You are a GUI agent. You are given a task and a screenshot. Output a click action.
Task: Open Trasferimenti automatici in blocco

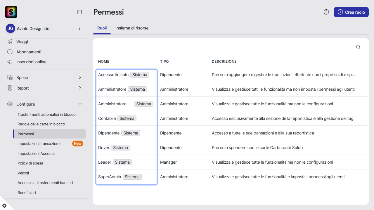(x=46, y=114)
